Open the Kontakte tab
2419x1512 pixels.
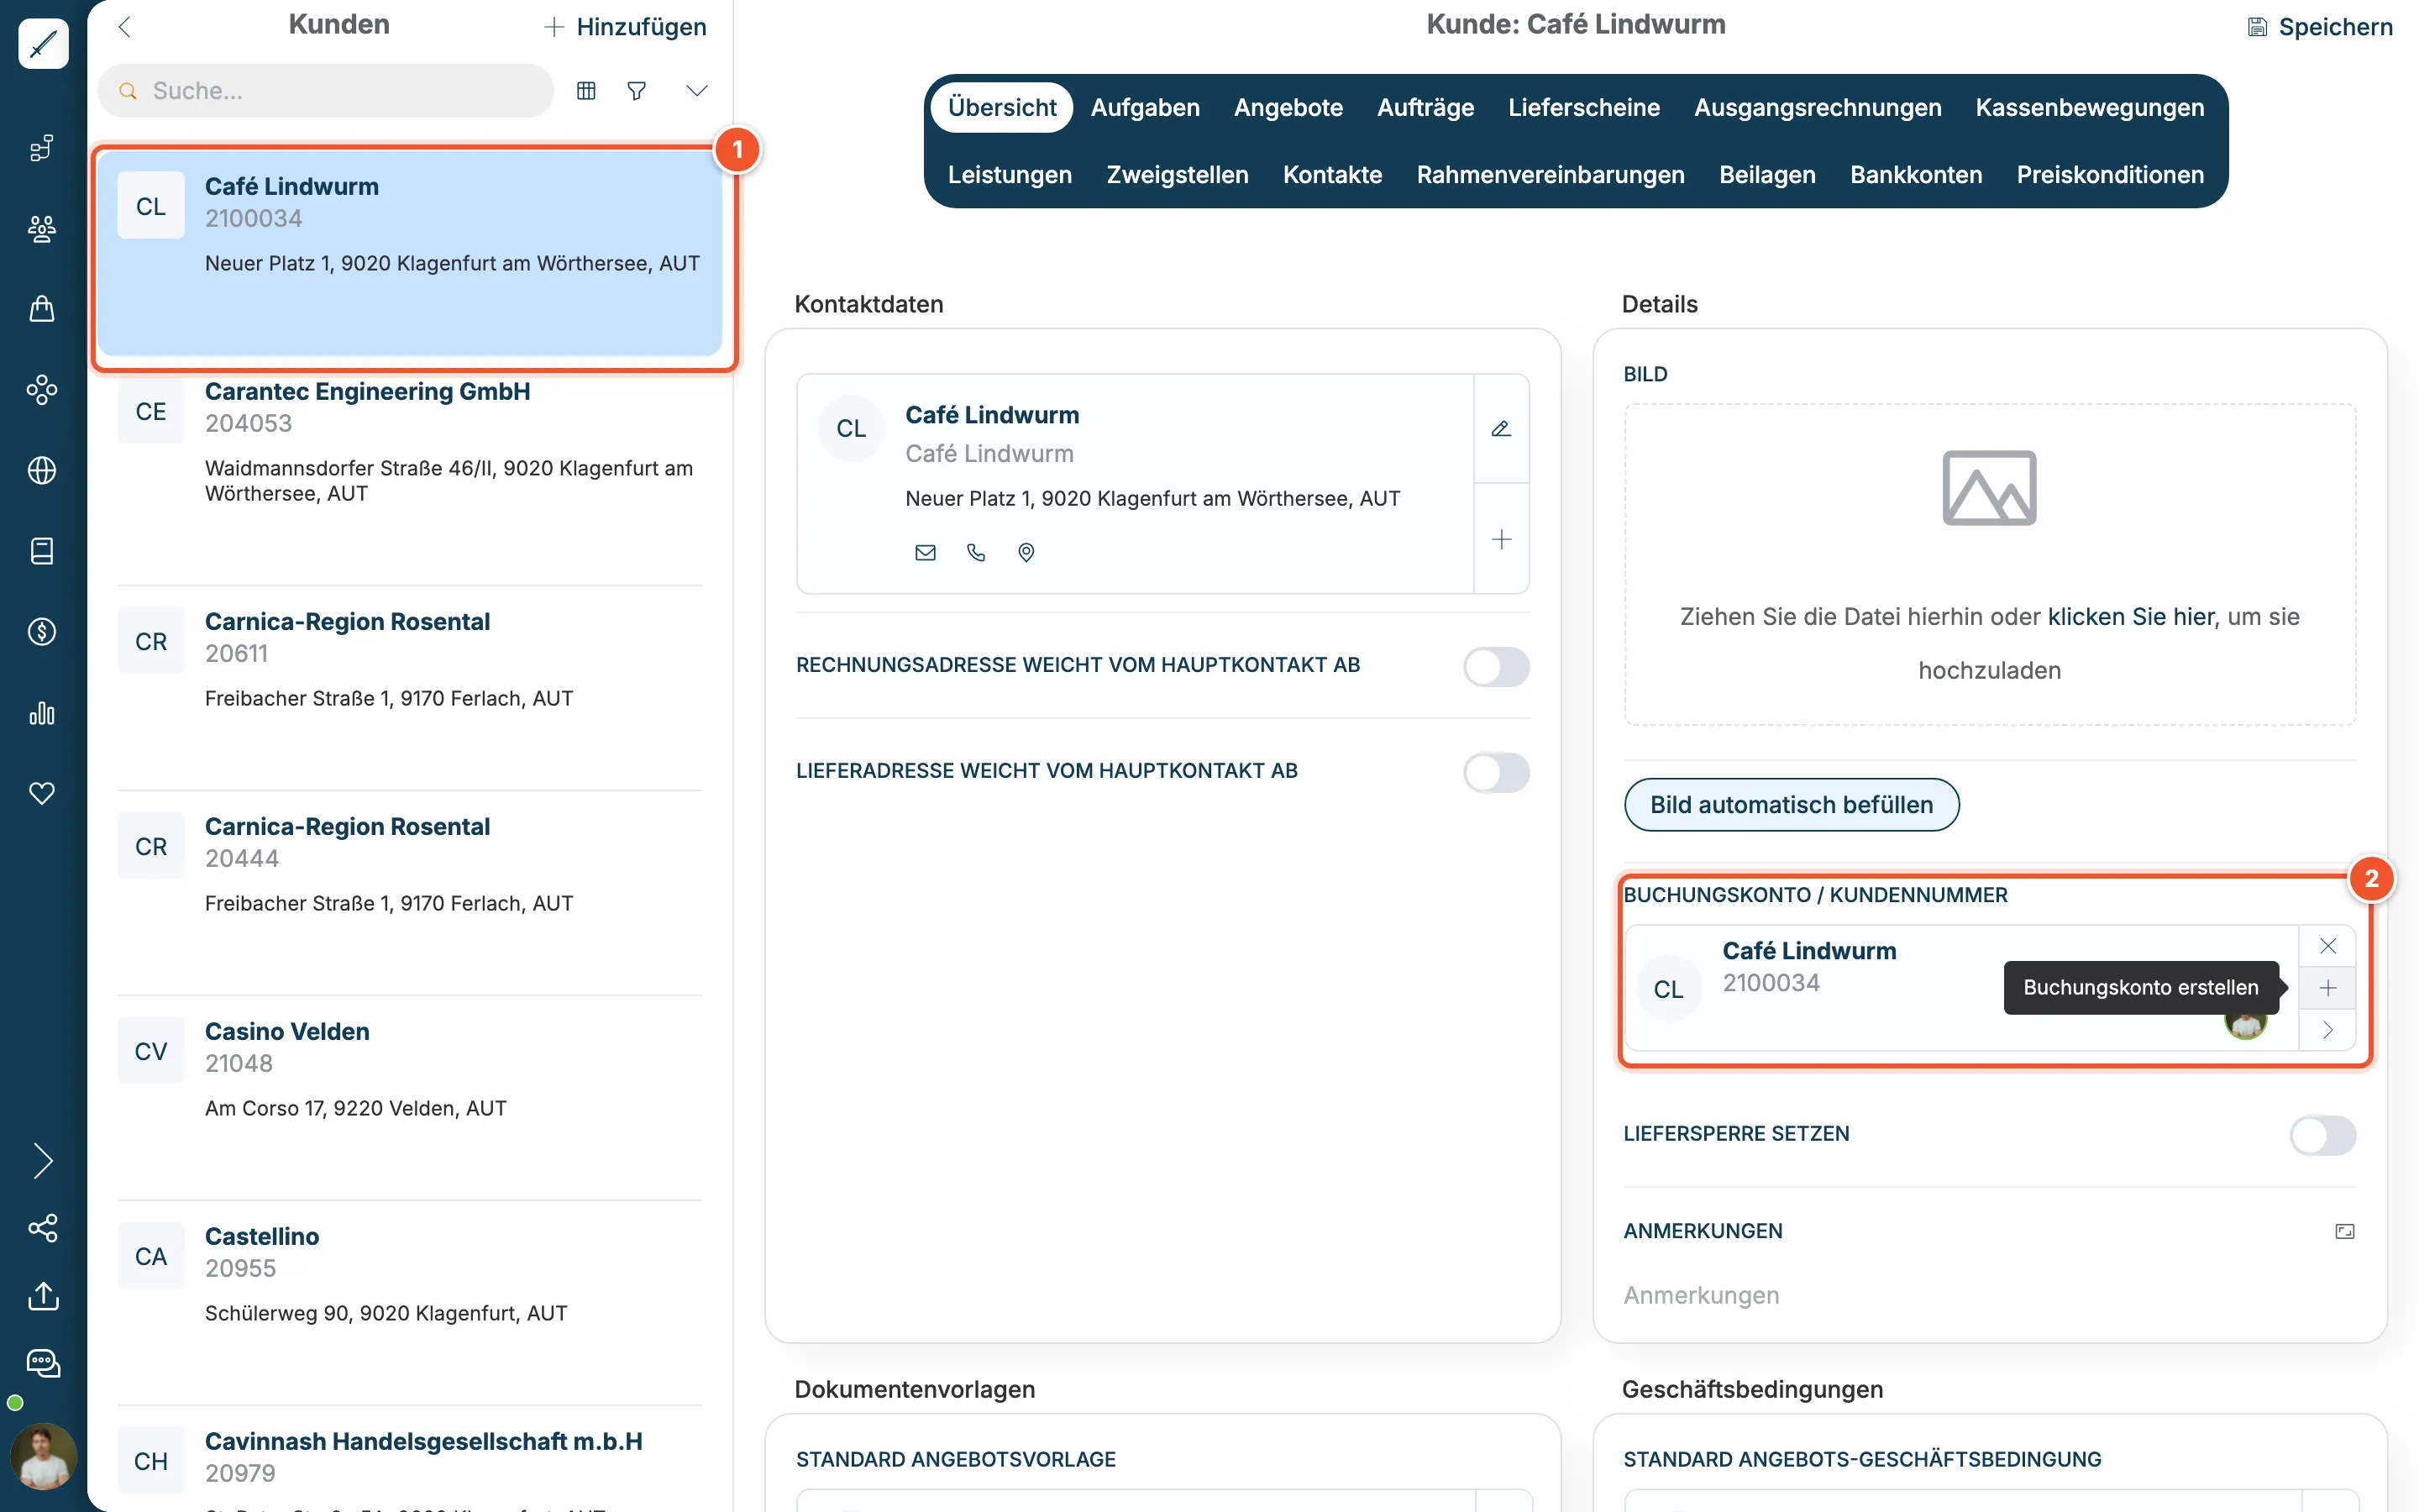click(1332, 175)
